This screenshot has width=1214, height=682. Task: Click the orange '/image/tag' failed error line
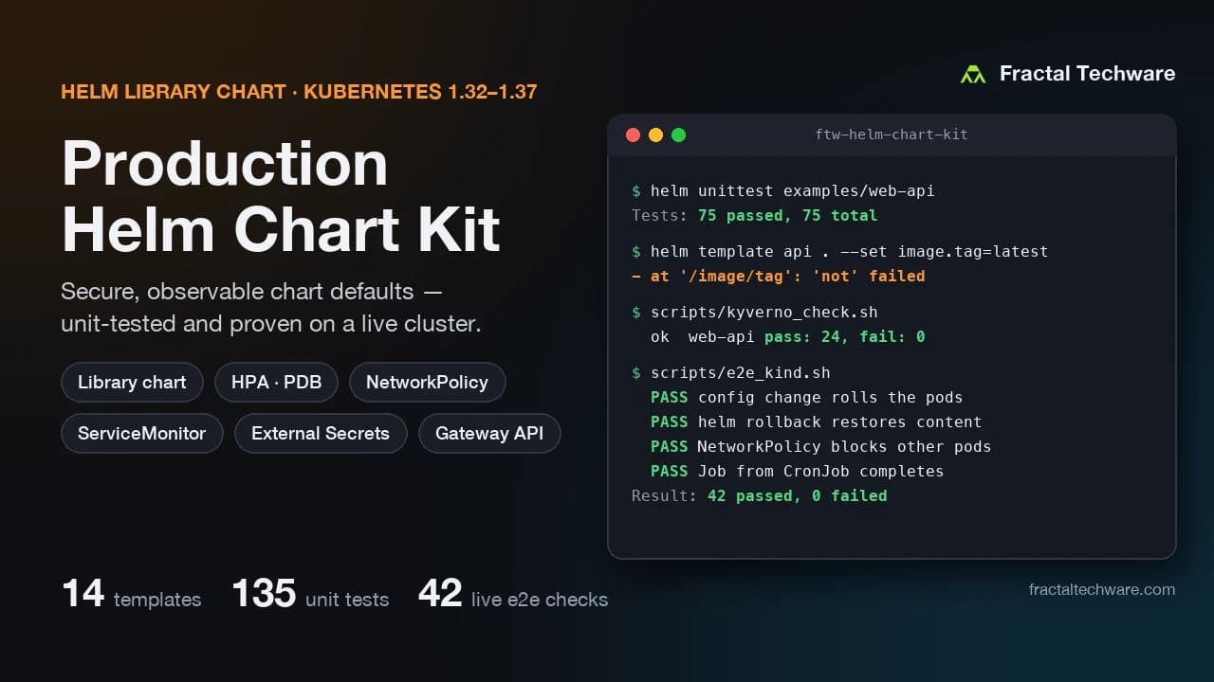[x=778, y=276]
